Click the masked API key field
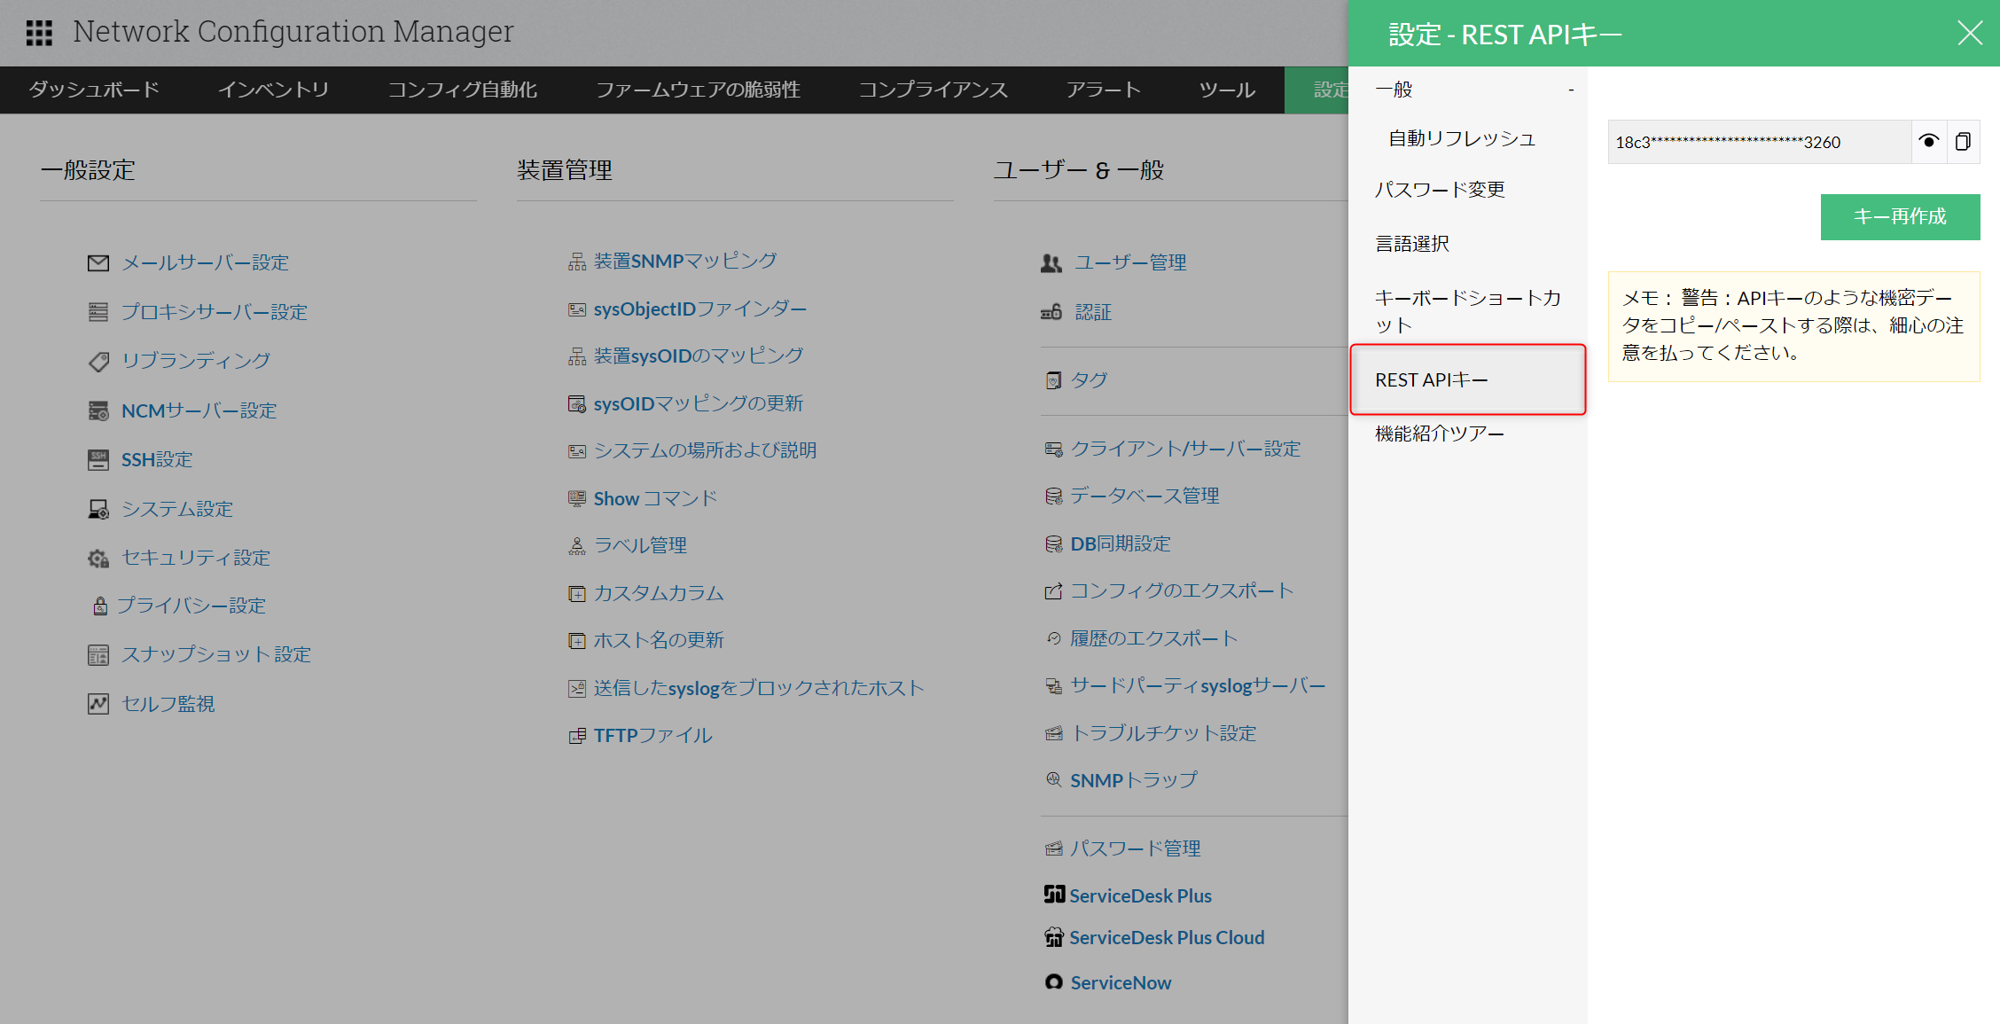The height and width of the screenshot is (1024, 2000). pyautogui.click(x=1758, y=142)
